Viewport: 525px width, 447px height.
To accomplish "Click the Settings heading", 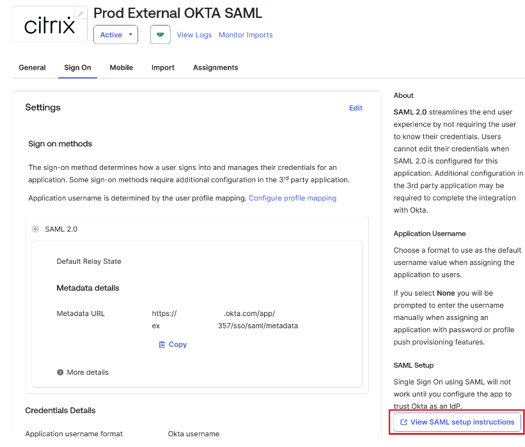I will (43, 107).
